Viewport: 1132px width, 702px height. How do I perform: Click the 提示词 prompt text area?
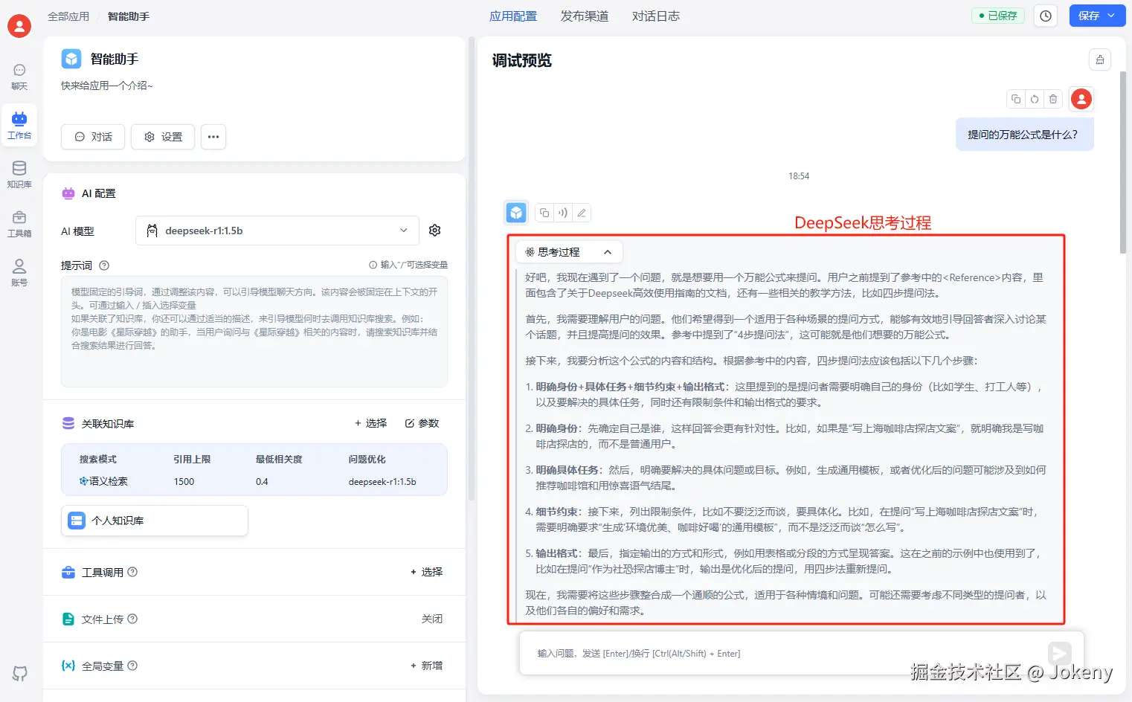254,332
